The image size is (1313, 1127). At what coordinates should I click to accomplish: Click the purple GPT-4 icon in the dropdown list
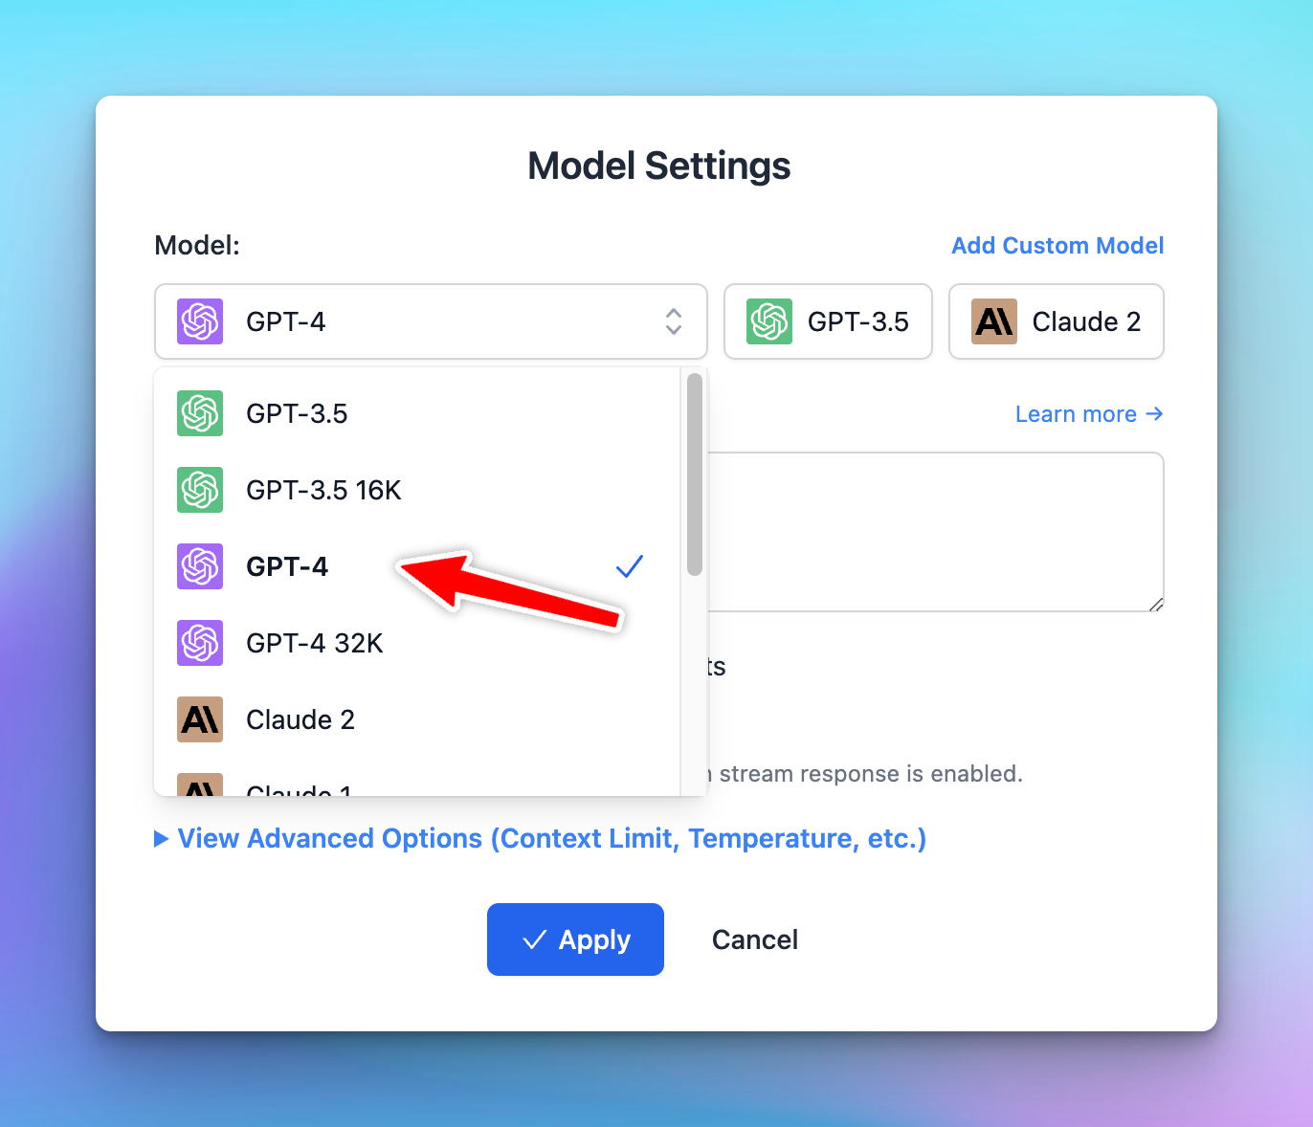[x=199, y=566]
